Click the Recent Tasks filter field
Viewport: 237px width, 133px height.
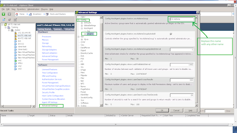pyautogui.click(x=215, y=111)
